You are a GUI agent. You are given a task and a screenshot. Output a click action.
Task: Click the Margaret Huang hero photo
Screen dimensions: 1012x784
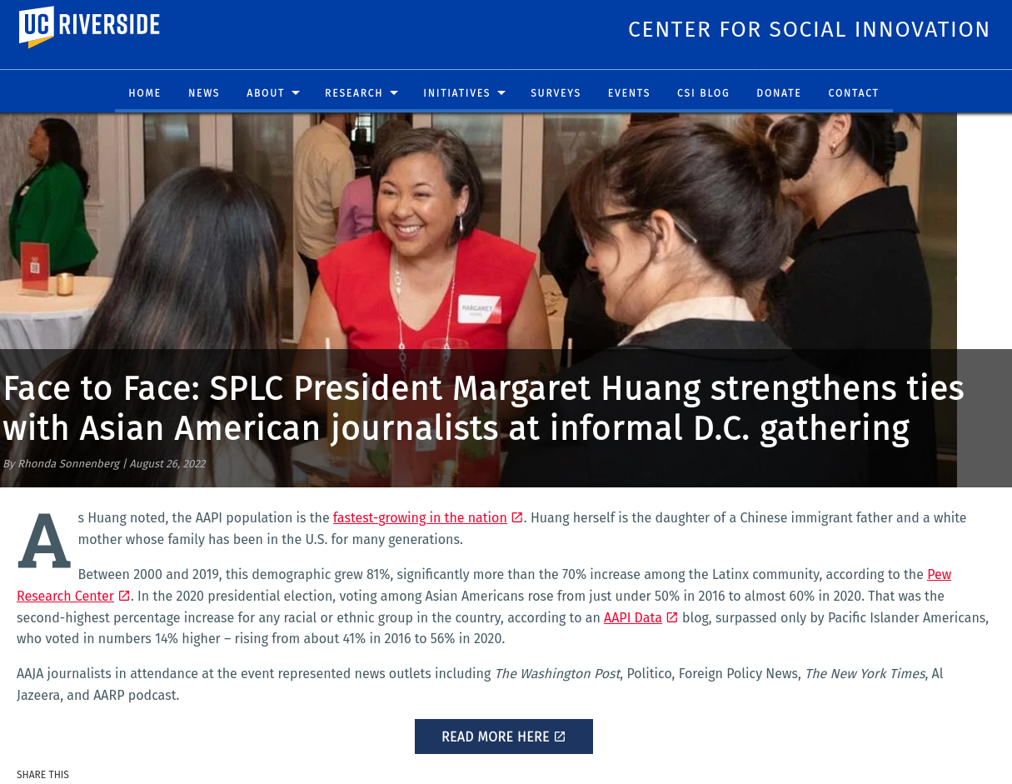tap(478, 232)
